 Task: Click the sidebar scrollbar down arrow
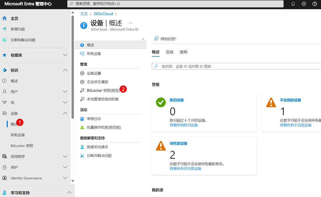click(x=73, y=181)
